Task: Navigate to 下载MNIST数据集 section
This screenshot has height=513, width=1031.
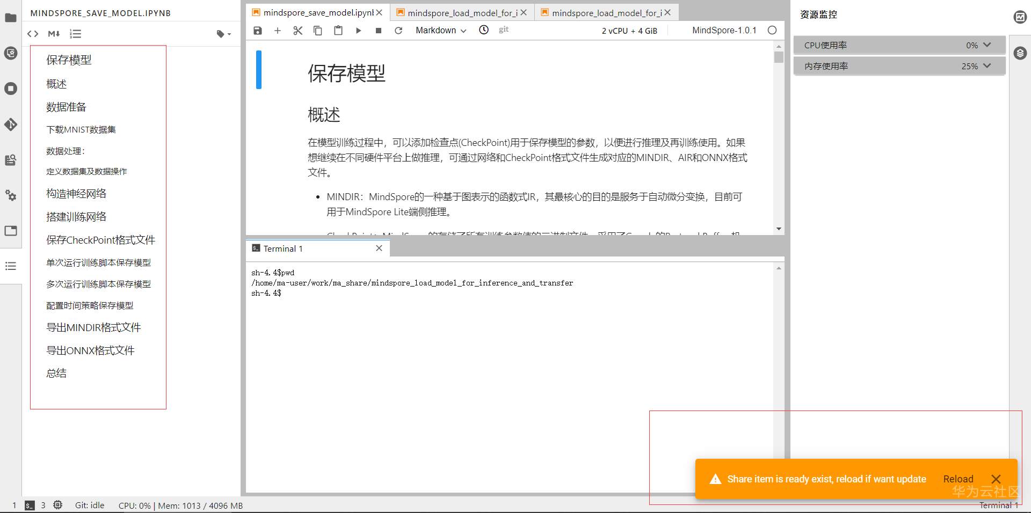Action: 81,129
